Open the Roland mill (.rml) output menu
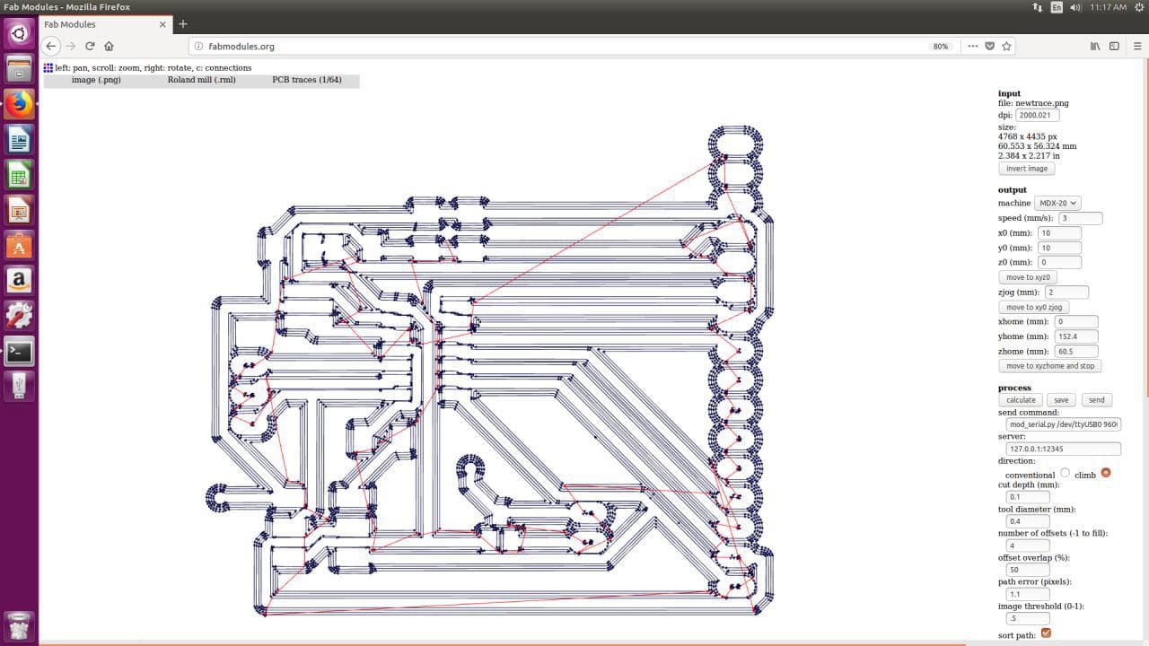This screenshot has width=1149, height=646. click(201, 80)
